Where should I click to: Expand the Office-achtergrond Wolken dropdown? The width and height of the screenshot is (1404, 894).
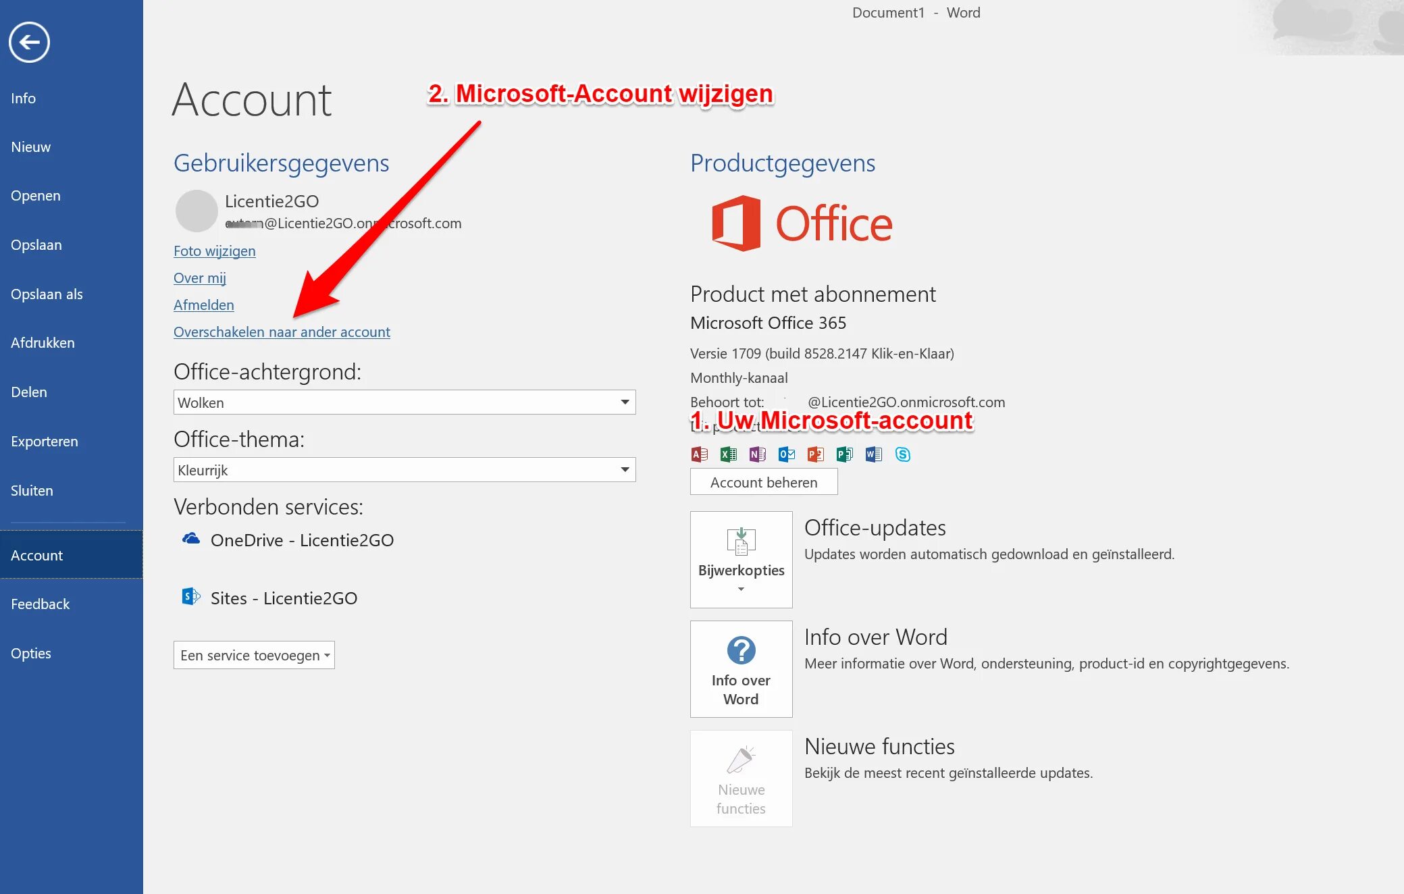pyautogui.click(x=405, y=402)
